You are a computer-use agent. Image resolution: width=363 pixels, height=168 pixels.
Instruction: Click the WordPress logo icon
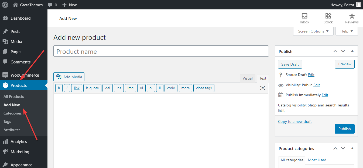coord(5,5)
